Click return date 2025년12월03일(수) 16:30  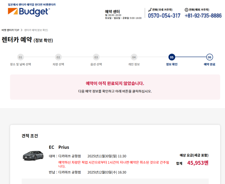pos(107,172)
